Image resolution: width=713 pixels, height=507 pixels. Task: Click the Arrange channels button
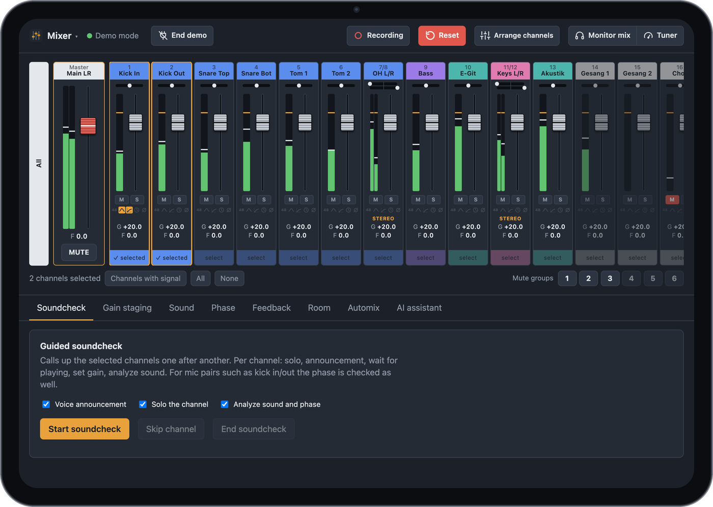click(517, 36)
